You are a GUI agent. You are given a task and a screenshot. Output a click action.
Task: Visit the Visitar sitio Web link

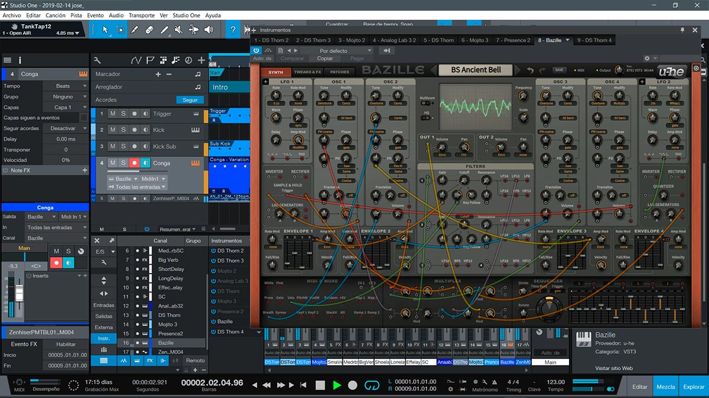coord(614,368)
